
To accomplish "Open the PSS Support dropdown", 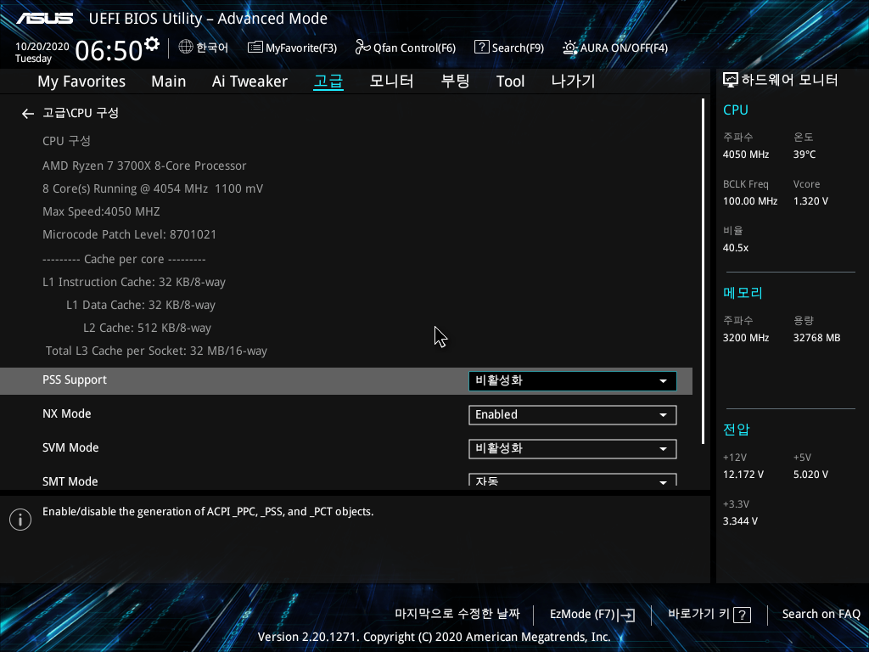I will 573,381.
